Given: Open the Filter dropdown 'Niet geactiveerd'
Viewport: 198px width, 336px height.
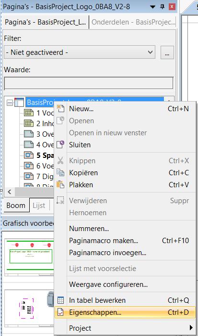Looking at the screenshot, I should [80, 52].
